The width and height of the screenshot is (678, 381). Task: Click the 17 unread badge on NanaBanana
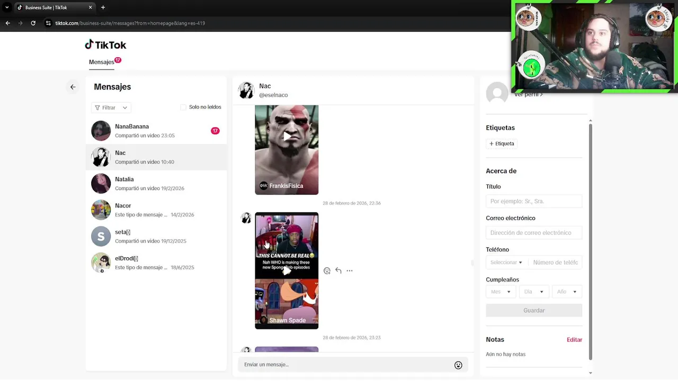click(215, 131)
